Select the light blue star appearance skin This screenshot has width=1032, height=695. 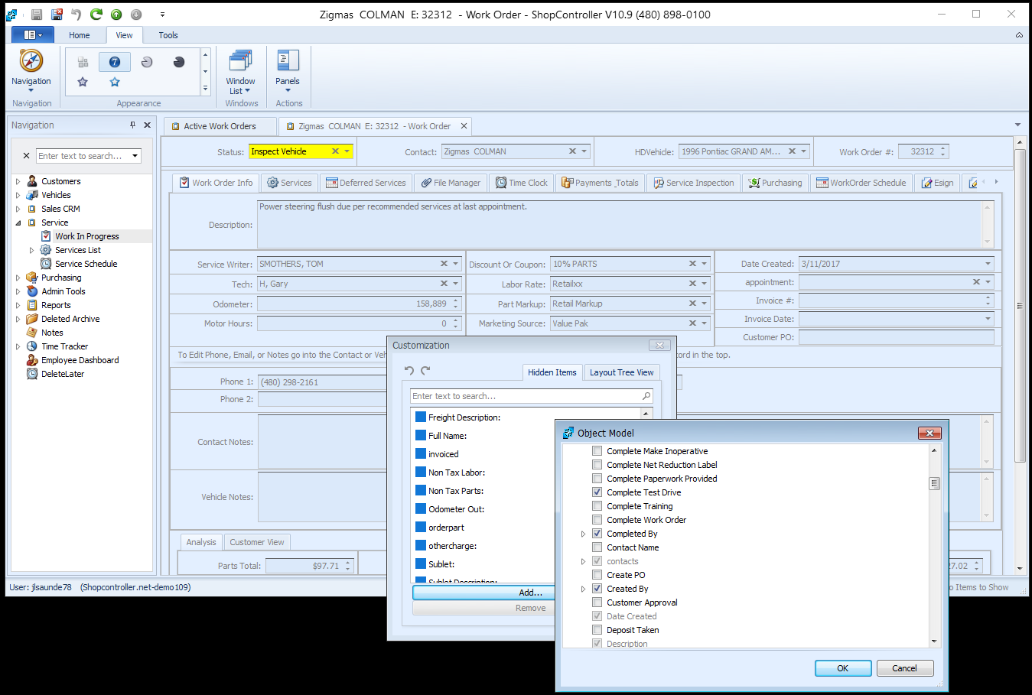tap(115, 82)
